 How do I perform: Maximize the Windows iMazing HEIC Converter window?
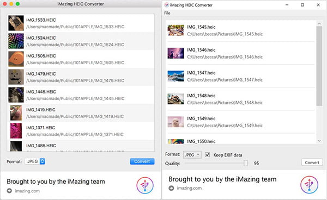coord(302,5)
